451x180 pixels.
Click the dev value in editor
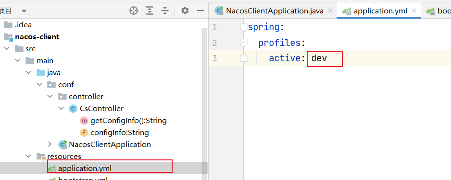pos(319,58)
